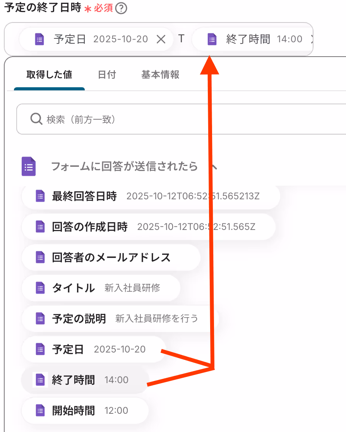Click the 終了時間 14:00 chip in input field
346x432 pixels.
pyautogui.click(x=252, y=39)
